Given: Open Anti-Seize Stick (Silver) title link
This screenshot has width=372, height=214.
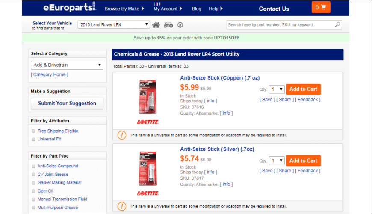Looking at the screenshot, I should click(217, 149).
